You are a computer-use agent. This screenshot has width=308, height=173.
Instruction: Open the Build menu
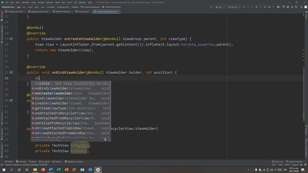tap(58, 2)
